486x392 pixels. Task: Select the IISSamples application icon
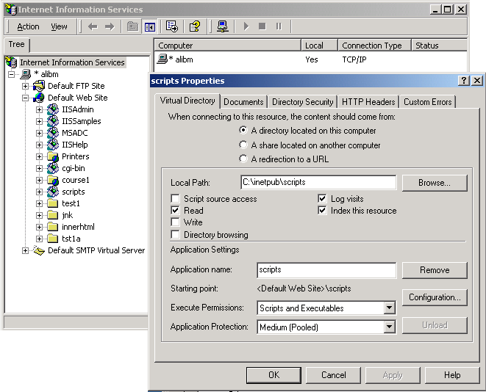pos(53,121)
